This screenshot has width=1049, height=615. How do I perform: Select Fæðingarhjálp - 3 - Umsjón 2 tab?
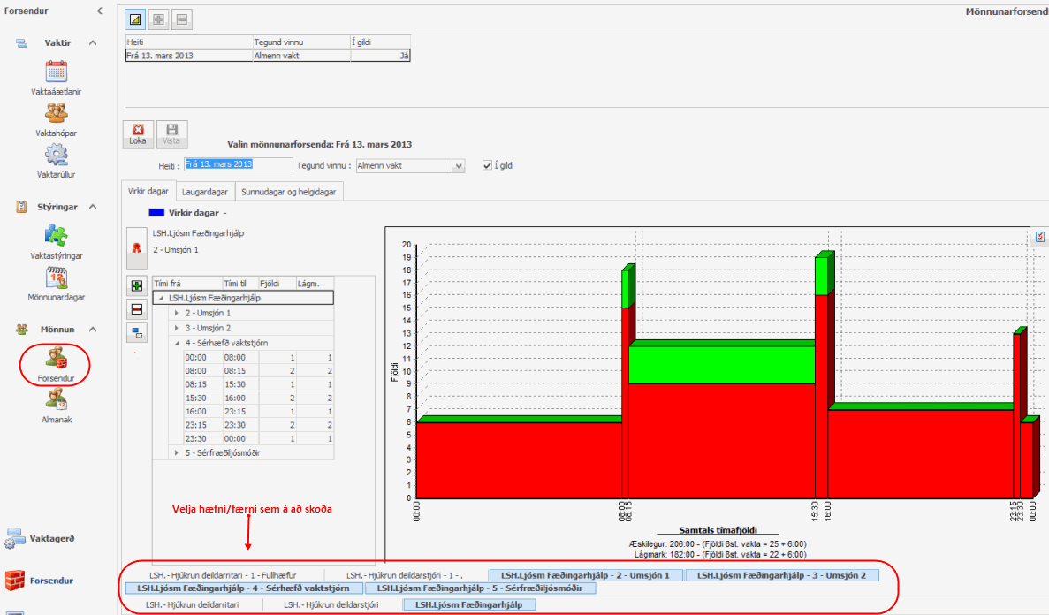coord(782,575)
